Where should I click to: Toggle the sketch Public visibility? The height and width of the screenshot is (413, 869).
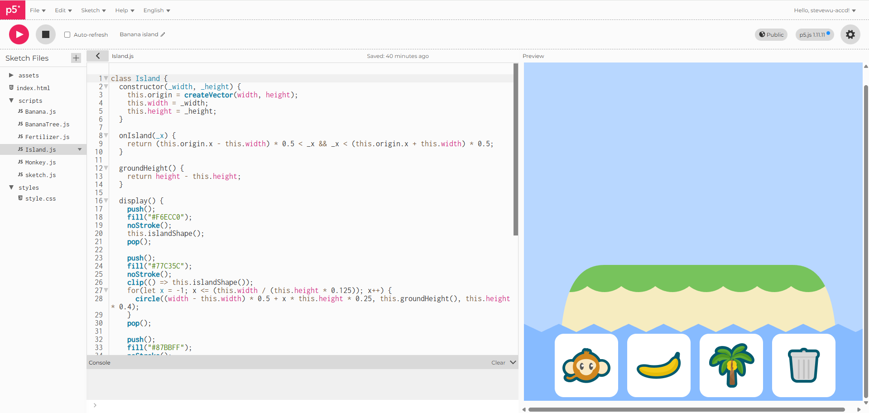(x=771, y=34)
